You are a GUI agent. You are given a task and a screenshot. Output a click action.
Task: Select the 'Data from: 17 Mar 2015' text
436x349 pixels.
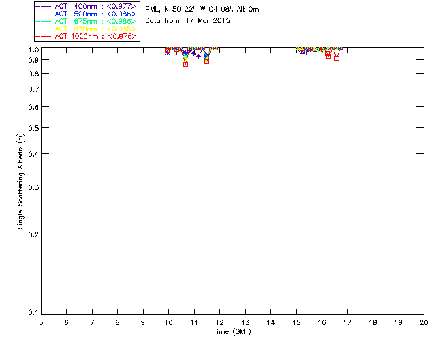tap(188, 21)
